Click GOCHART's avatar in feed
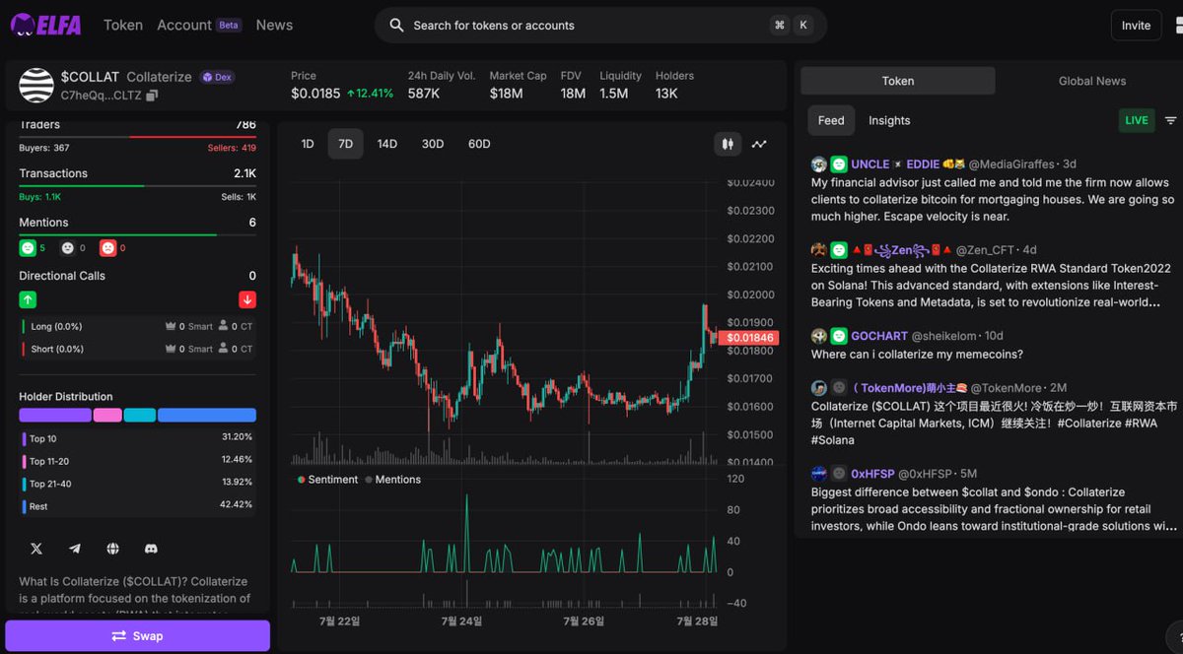The image size is (1183, 654). [x=819, y=336]
